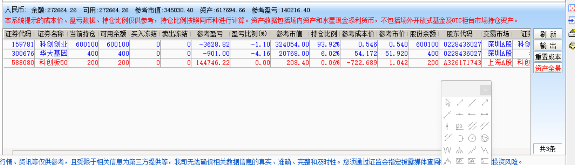Click the 上海A股 market cell

(x=500, y=62)
